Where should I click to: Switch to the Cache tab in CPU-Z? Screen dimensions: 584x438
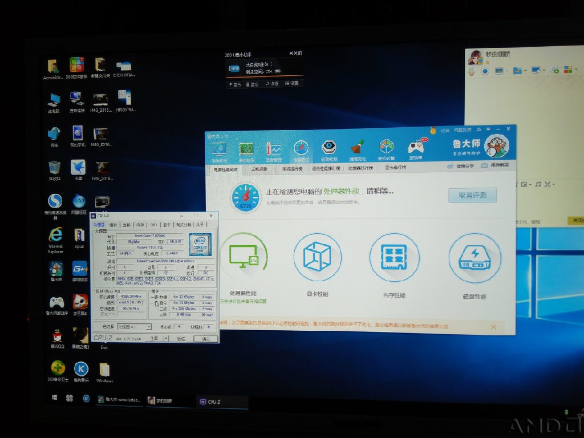113,225
